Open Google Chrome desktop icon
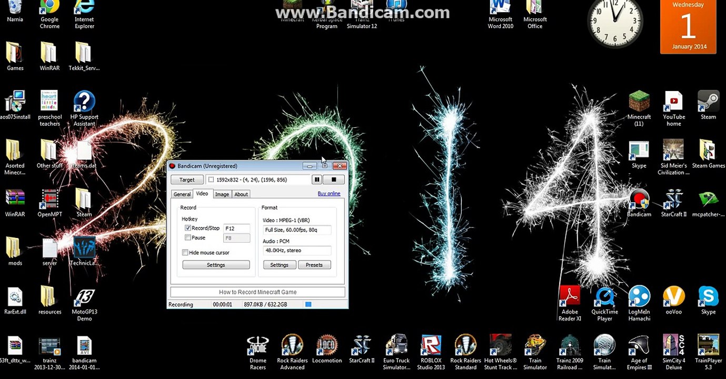Viewport: 726px width, 379px height. pyautogui.click(x=49, y=14)
